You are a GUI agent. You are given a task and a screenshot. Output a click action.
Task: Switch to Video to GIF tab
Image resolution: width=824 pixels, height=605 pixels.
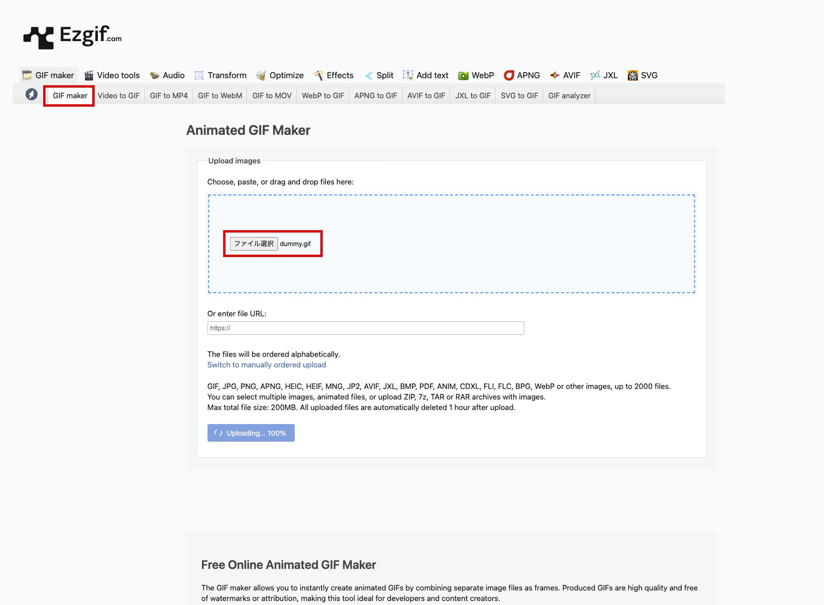click(119, 96)
